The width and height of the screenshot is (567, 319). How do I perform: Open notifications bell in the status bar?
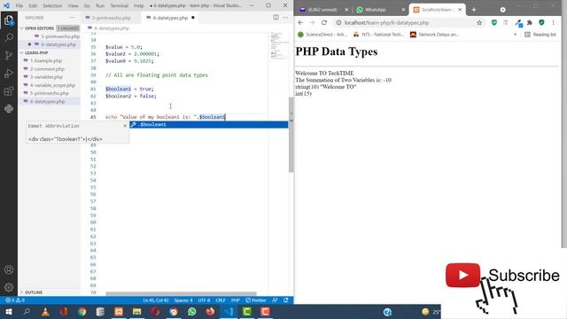coord(286,300)
